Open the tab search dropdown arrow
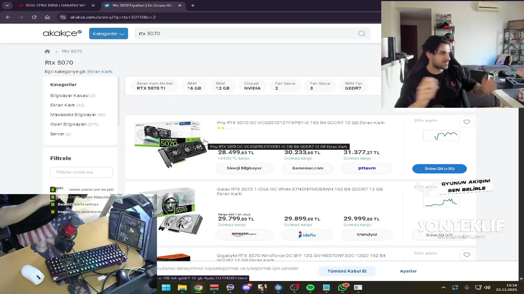This screenshot has width=524, height=294. pos(7,5)
